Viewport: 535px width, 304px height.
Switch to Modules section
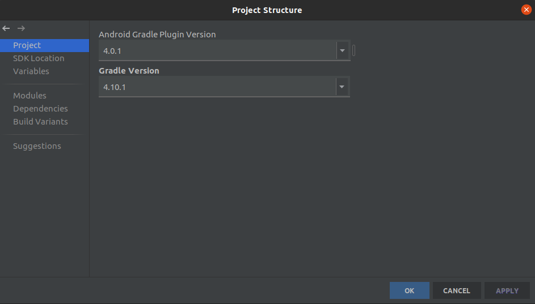pyautogui.click(x=30, y=96)
